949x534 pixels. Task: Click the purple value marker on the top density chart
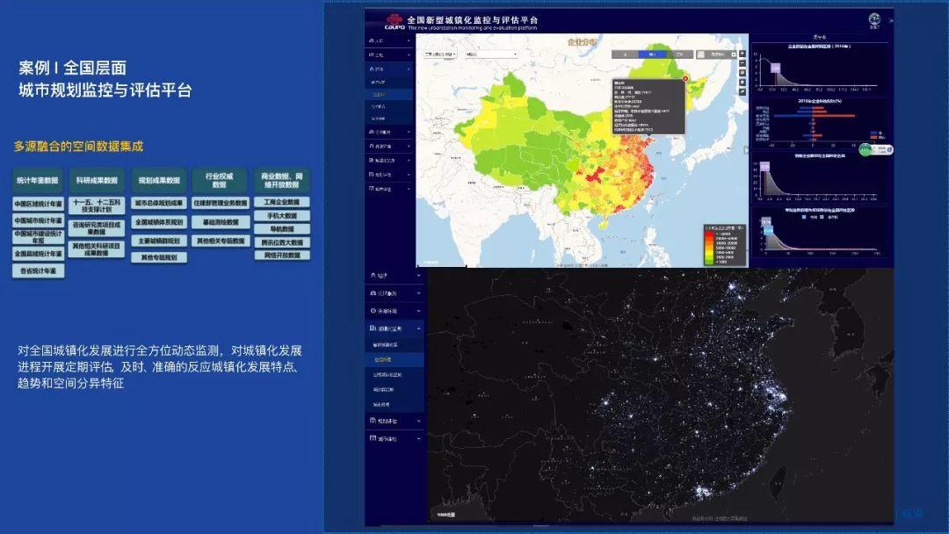coord(775,68)
